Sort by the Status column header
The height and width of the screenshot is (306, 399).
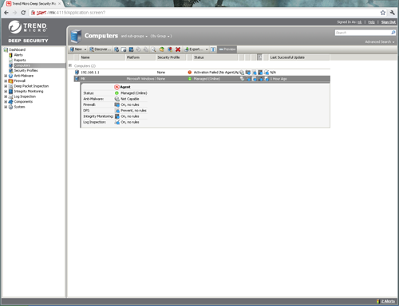tap(215, 57)
